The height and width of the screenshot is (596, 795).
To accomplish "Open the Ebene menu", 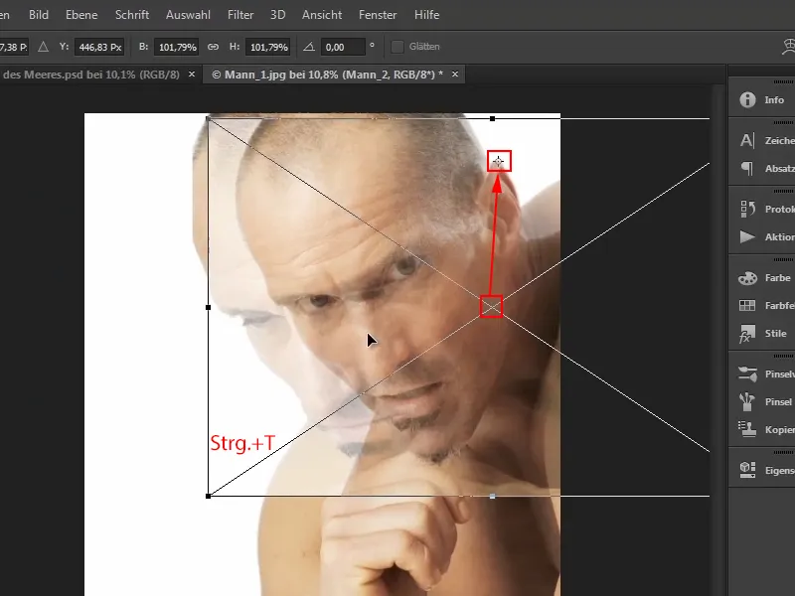I will pos(81,15).
